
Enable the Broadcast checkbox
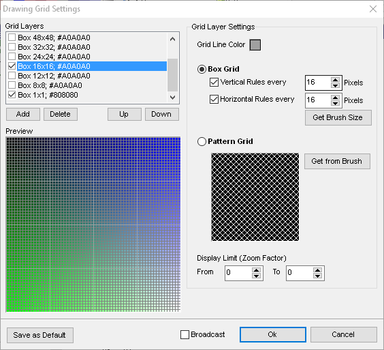185,334
